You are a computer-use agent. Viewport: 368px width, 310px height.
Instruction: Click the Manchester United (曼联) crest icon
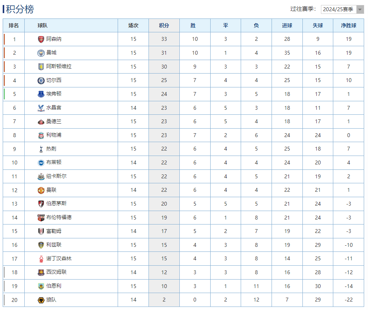pos(41,190)
